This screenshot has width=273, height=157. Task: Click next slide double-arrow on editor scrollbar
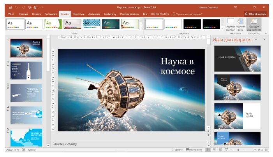(x=209, y=135)
